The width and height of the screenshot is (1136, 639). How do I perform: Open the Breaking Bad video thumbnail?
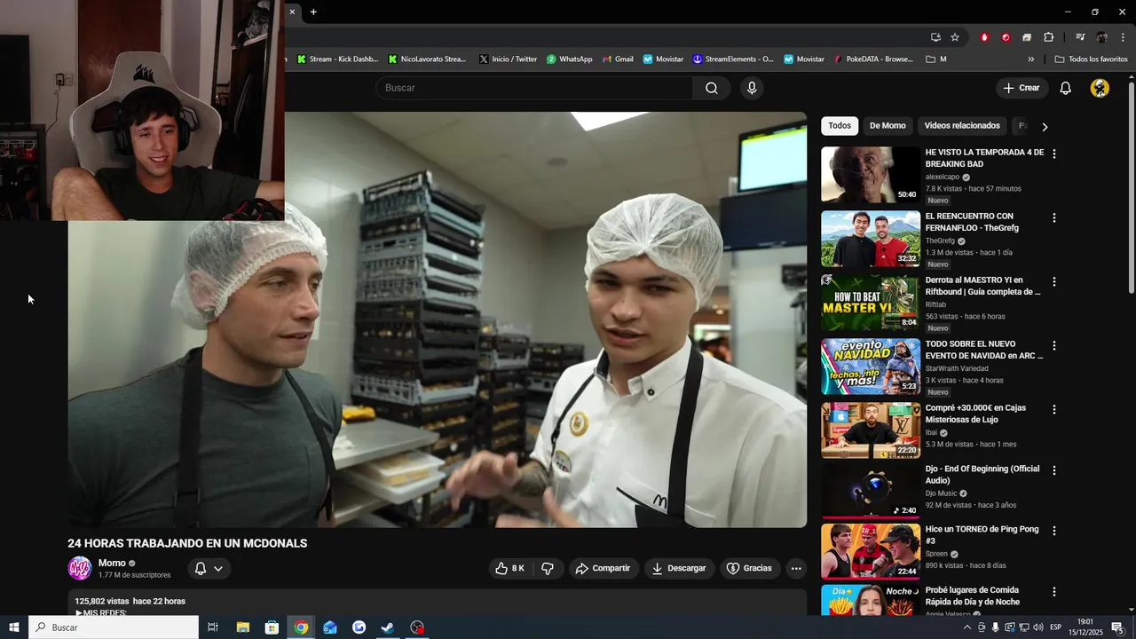[x=871, y=175]
